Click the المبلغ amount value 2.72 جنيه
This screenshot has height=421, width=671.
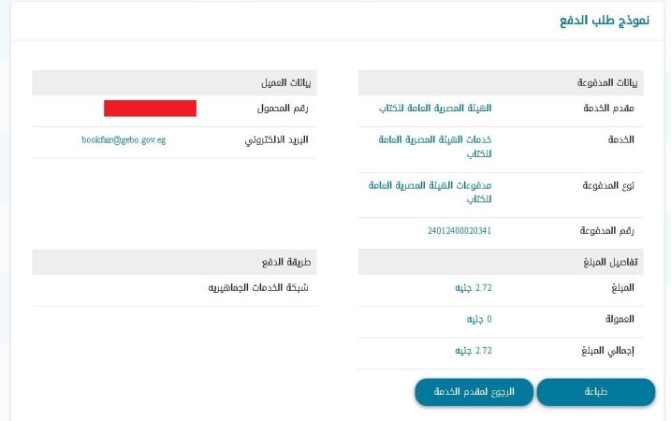coord(474,288)
